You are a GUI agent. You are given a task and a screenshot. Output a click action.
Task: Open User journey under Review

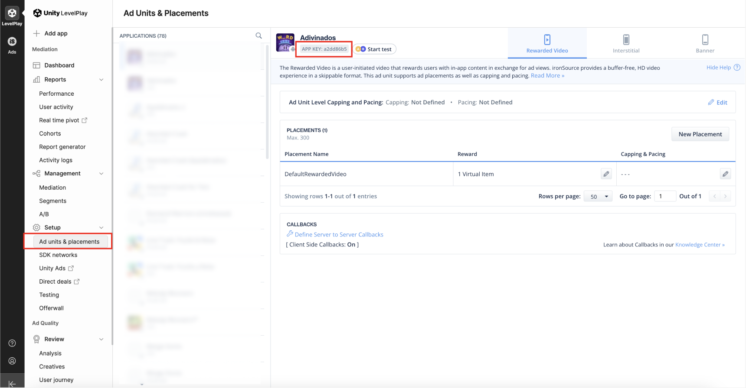[56, 380]
